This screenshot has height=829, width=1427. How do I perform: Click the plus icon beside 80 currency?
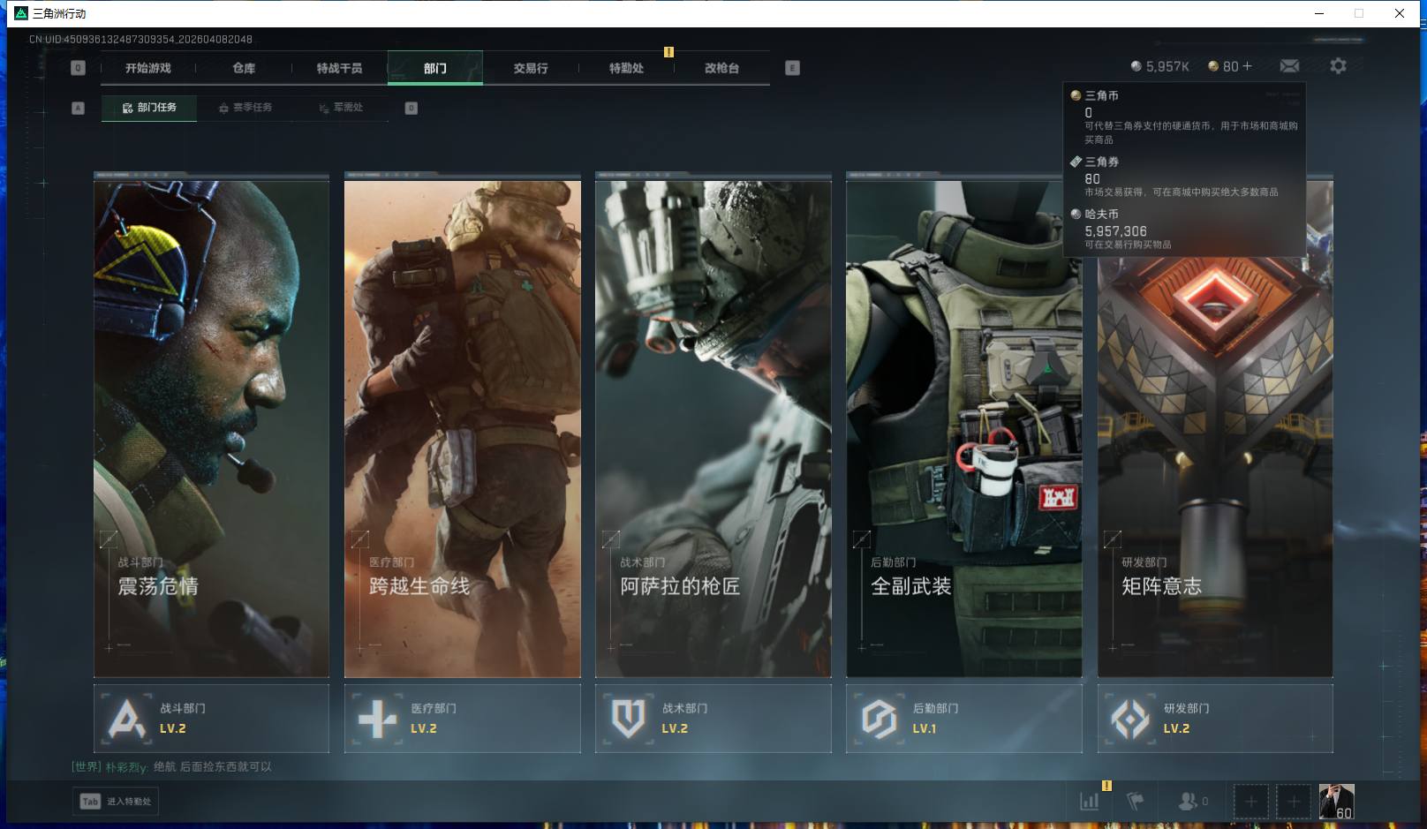pyautogui.click(x=1248, y=66)
